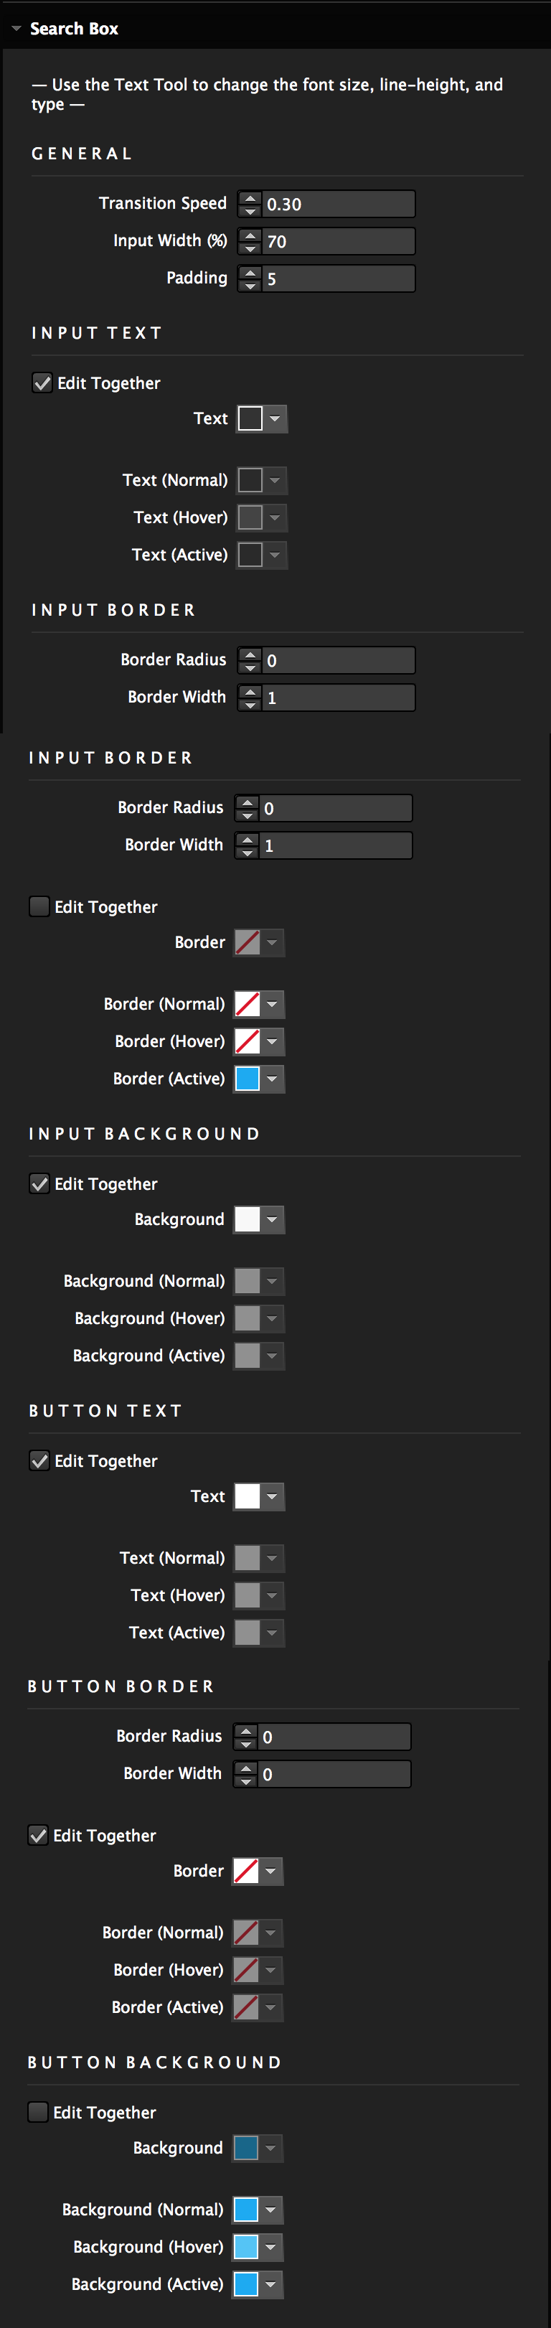This screenshot has height=2328, width=551.
Task: Click the dimmed Text (Hover) swatch under Button Text
Action: click(248, 1595)
